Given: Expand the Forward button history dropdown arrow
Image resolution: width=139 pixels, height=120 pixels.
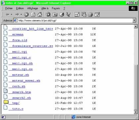Looking at the screenshot, I should [21, 15].
